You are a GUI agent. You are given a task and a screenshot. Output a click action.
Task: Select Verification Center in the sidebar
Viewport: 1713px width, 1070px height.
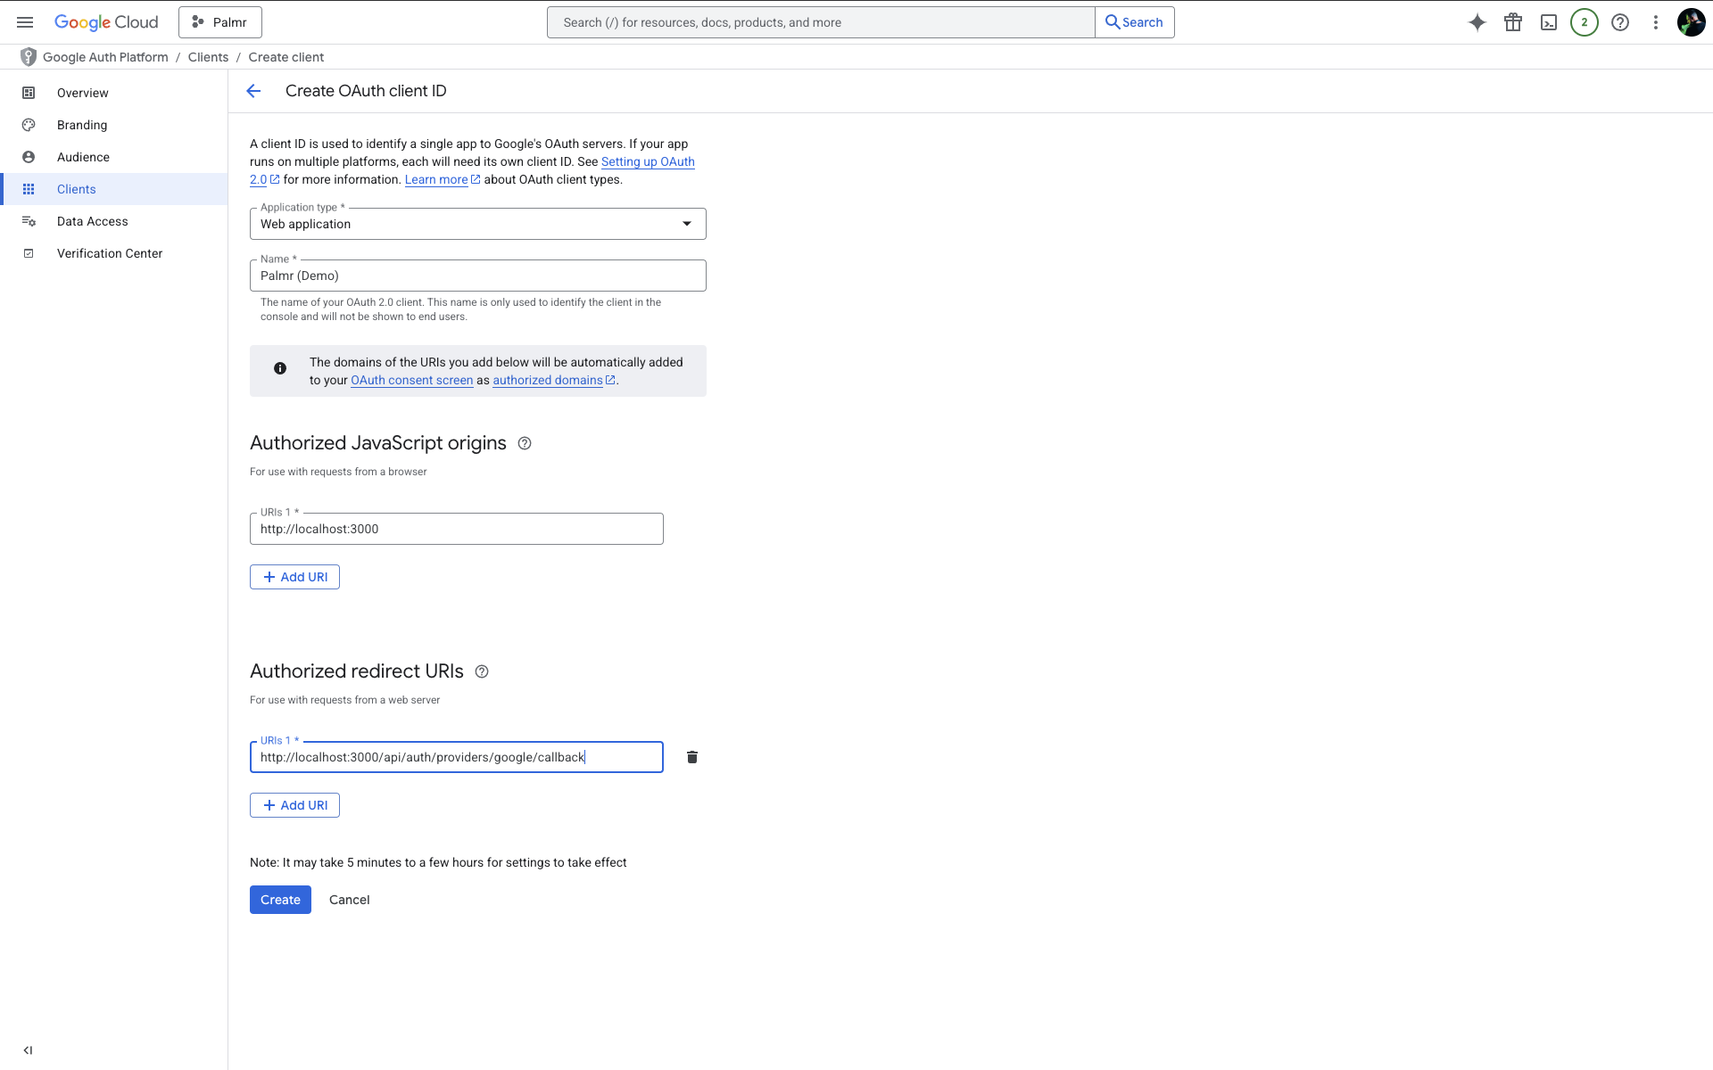(114, 253)
